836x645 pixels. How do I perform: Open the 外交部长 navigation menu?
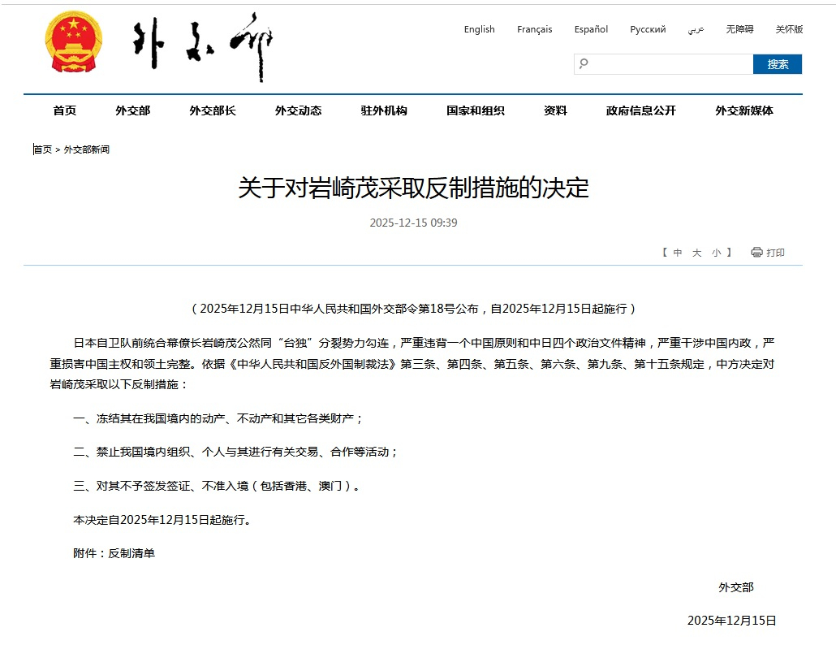click(x=213, y=110)
